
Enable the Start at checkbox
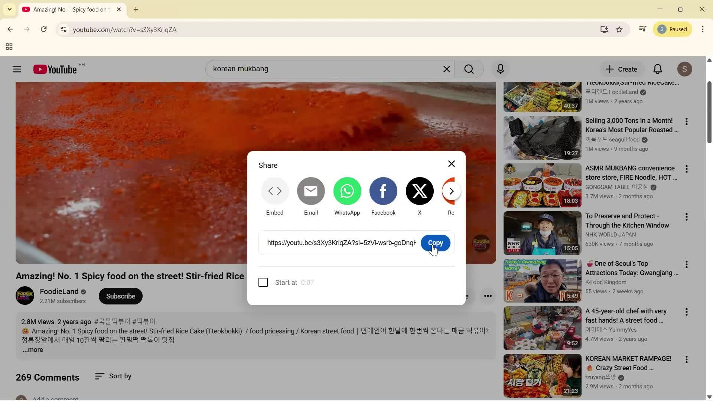[263, 282]
